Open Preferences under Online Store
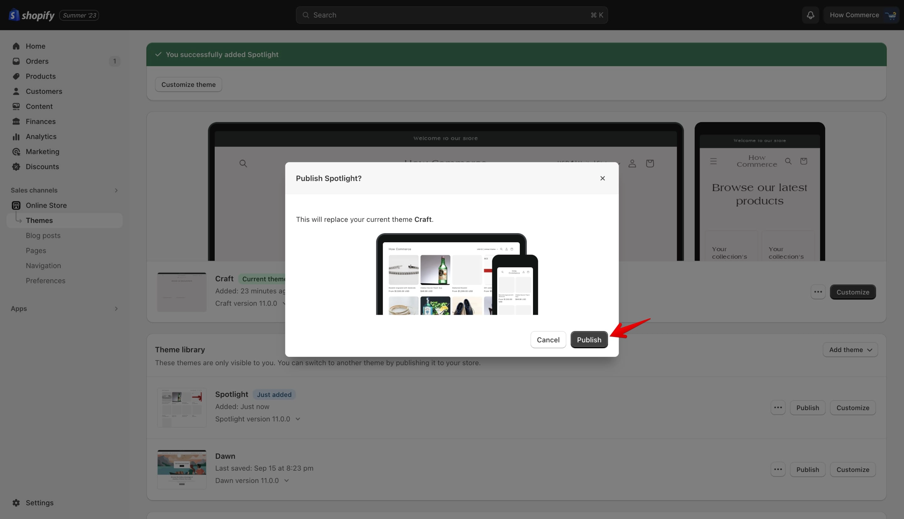The height and width of the screenshot is (519, 904). pyautogui.click(x=45, y=281)
